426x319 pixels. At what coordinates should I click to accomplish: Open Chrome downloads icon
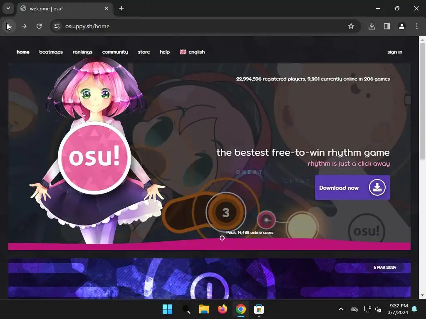pos(372,26)
